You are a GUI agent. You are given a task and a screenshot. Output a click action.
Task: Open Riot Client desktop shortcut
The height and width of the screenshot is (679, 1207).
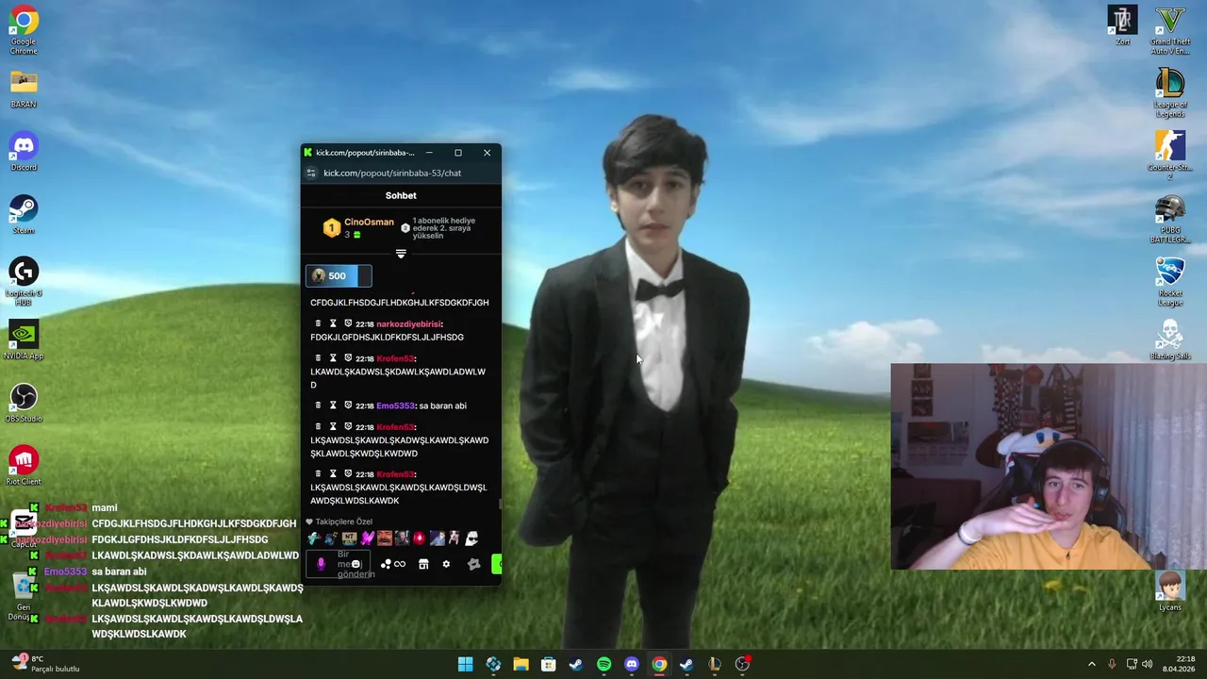pyautogui.click(x=24, y=465)
